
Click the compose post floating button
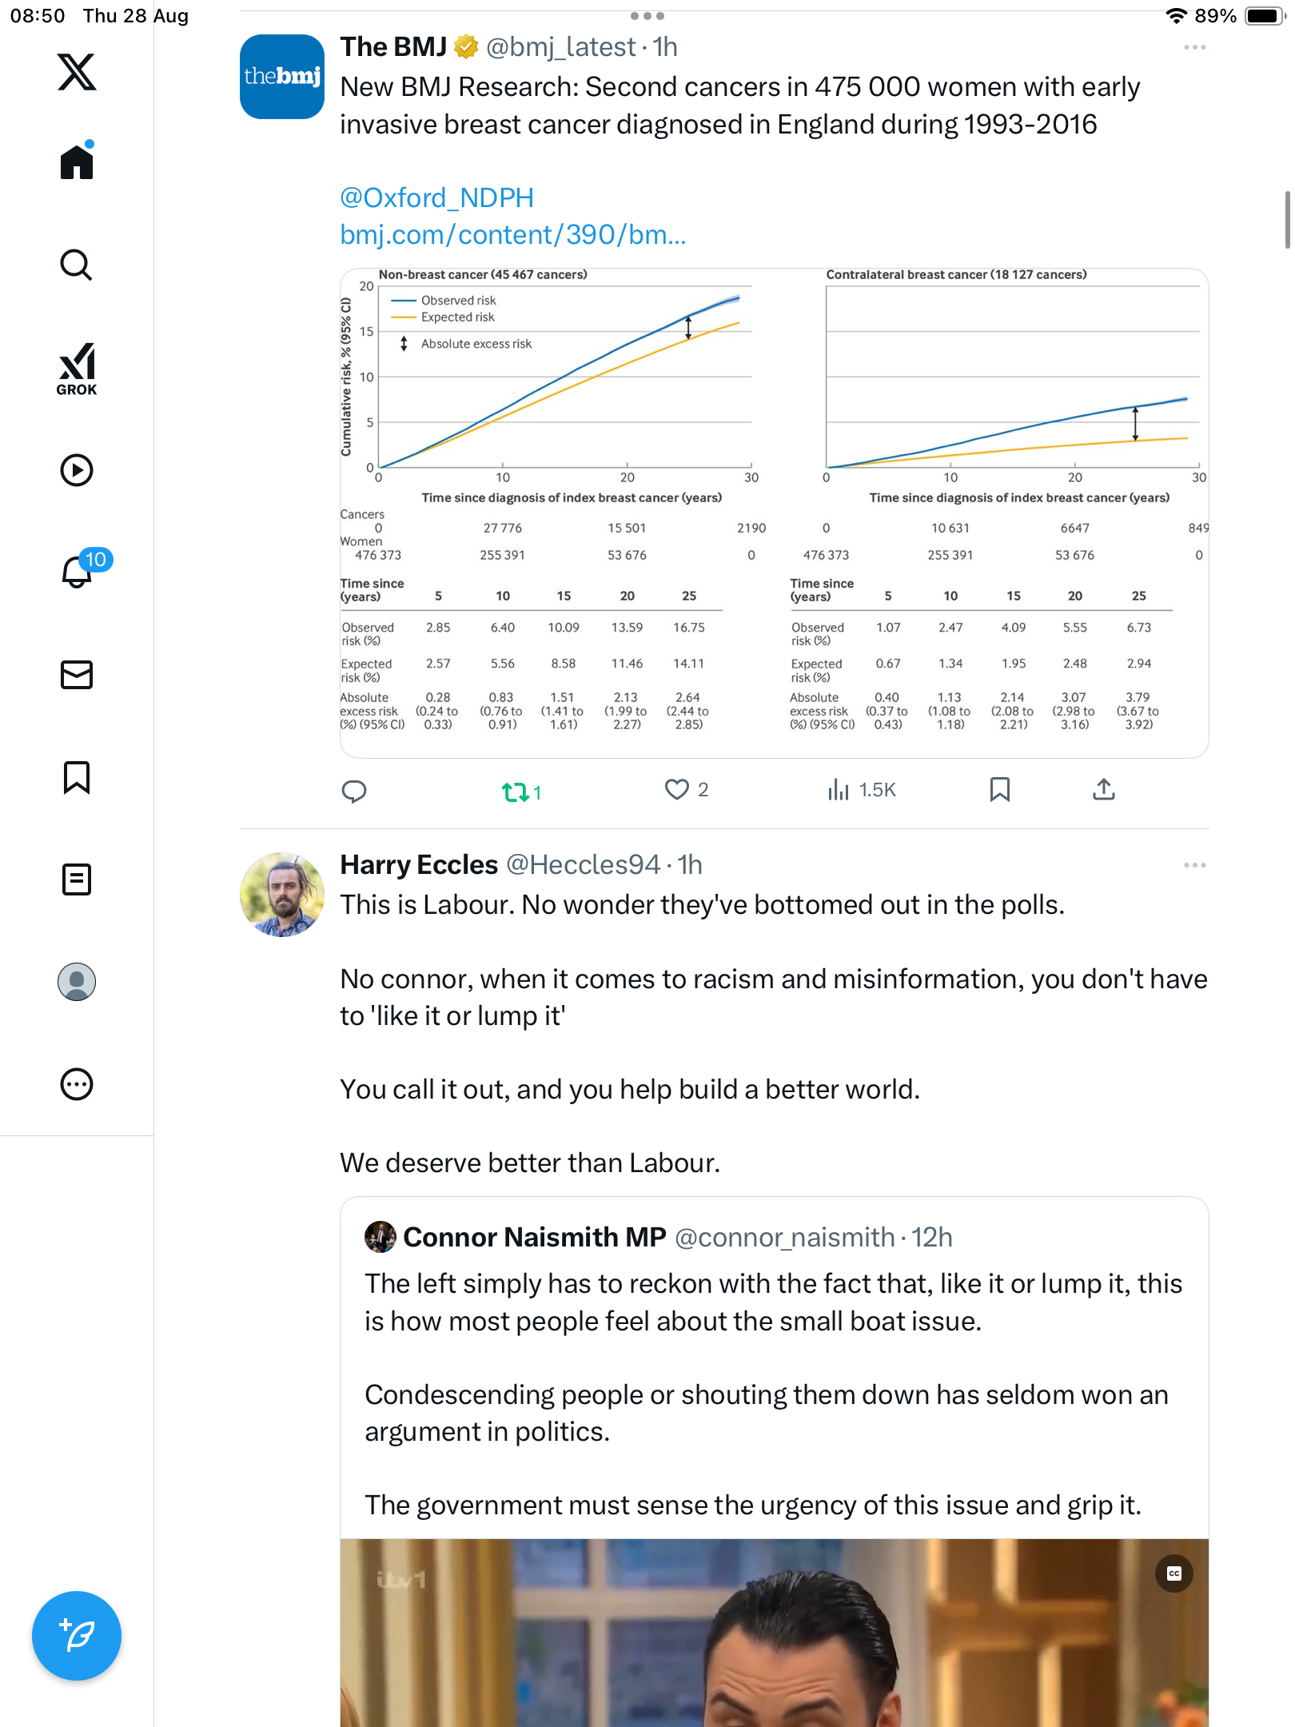[x=77, y=1636]
